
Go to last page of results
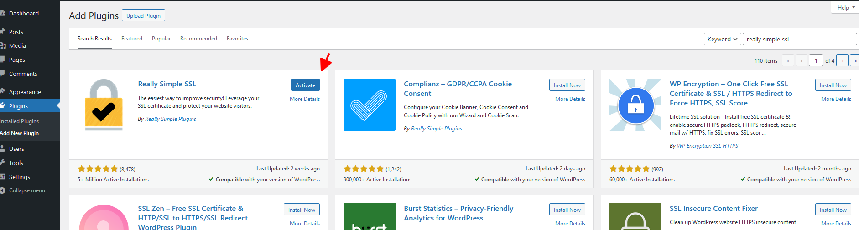(854, 60)
